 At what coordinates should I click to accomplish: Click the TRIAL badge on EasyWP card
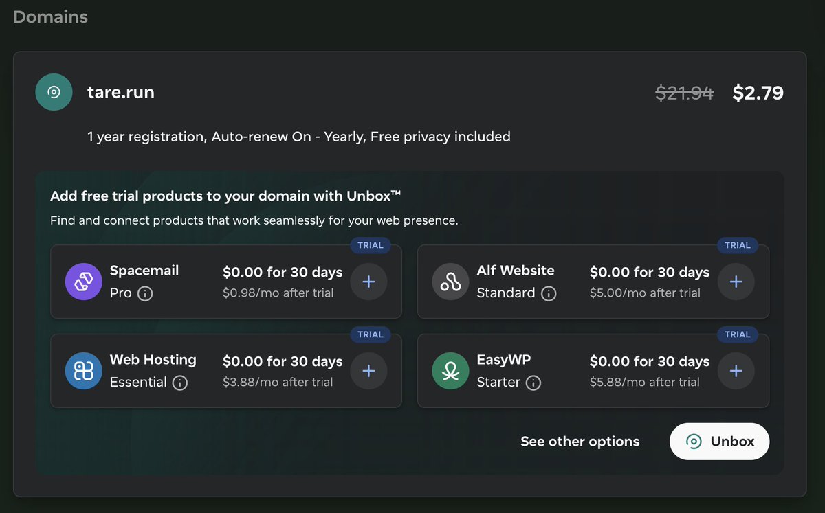[738, 334]
